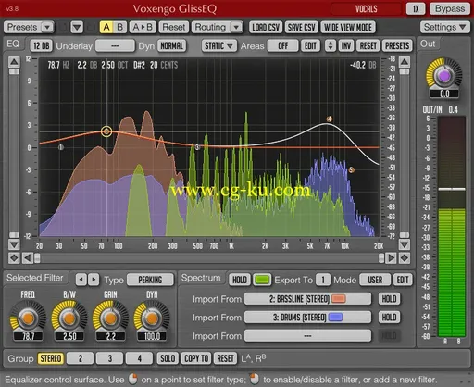Go to next selected filter

click(x=94, y=280)
